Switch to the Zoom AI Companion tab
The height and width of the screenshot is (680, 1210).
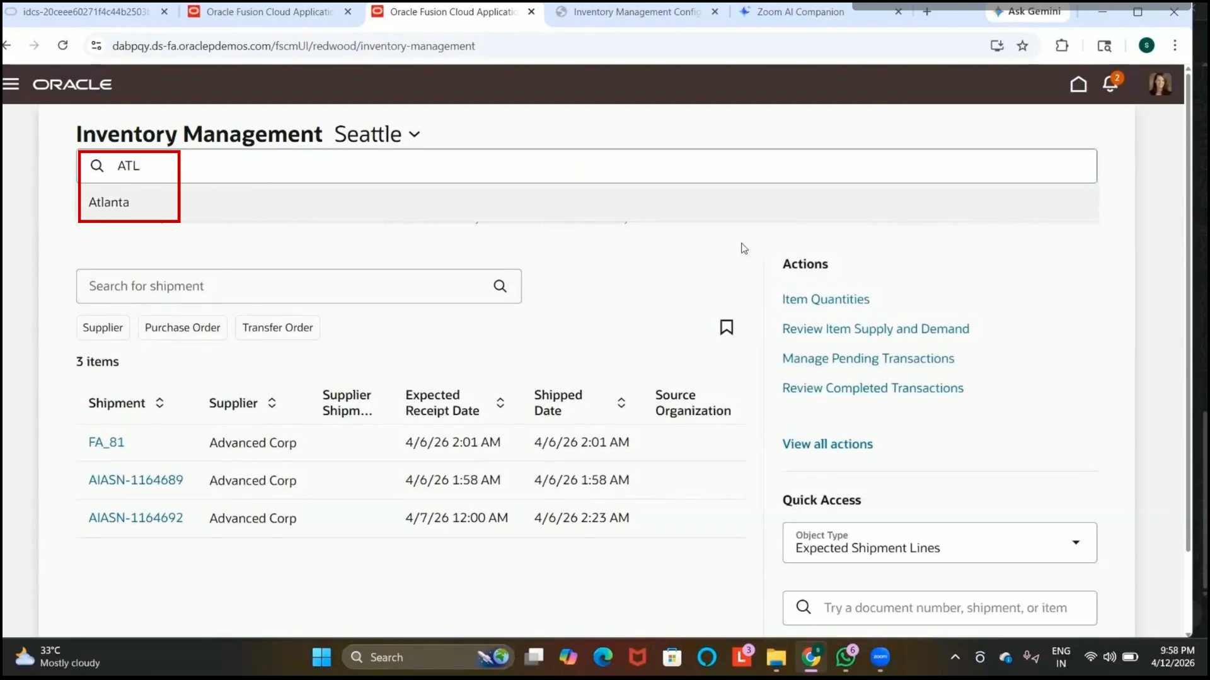(800, 12)
